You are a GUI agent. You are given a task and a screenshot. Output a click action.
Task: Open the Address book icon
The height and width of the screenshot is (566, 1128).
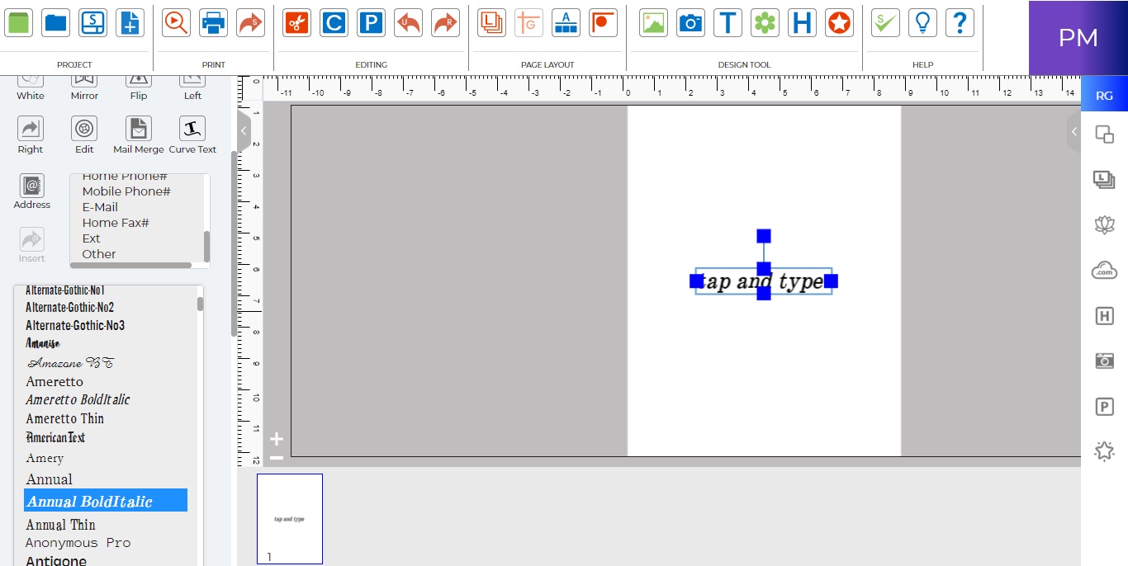click(x=32, y=186)
